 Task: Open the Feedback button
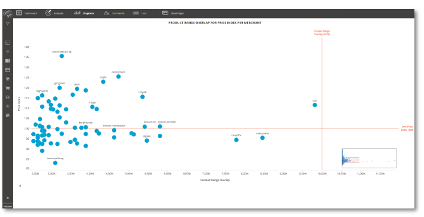[8, 206]
